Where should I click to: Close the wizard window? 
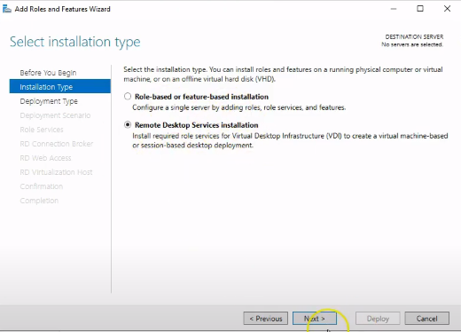[x=447, y=9]
